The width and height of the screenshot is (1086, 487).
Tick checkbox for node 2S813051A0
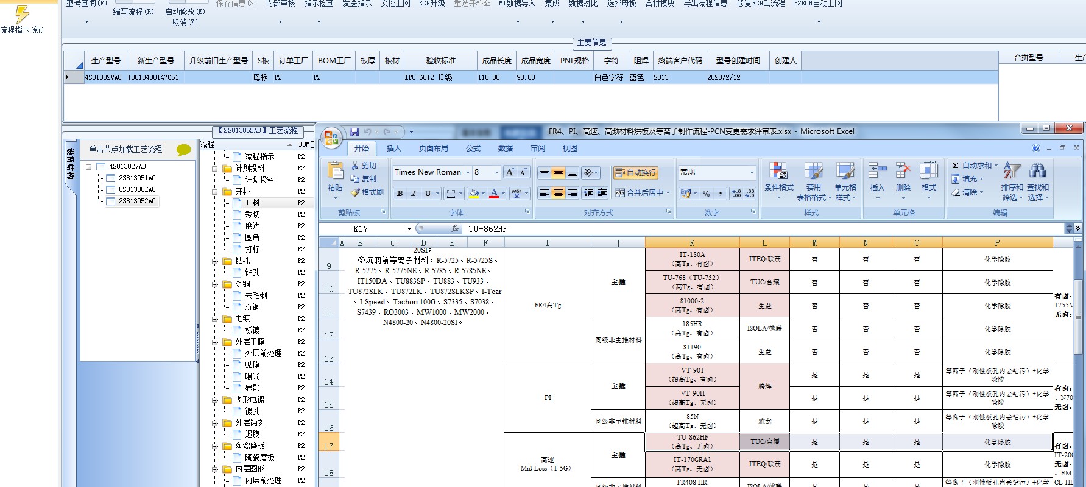click(x=111, y=178)
